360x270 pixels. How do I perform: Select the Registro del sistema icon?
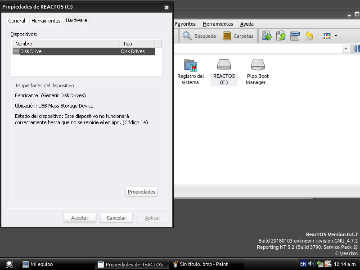click(x=190, y=72)
